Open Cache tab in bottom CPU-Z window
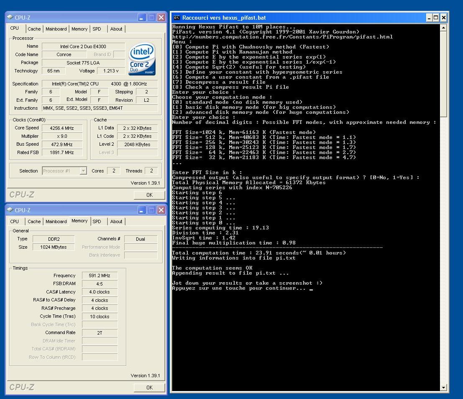 [34, 221]
